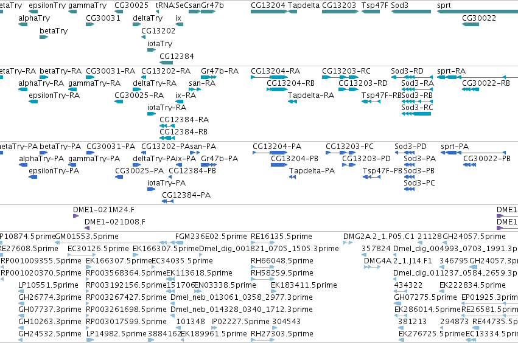Click the DMG4A.2_1.J14.F1 EST label
Image resolution: width=518 pixels, height=343 pixels.
(x=397, y=261)
